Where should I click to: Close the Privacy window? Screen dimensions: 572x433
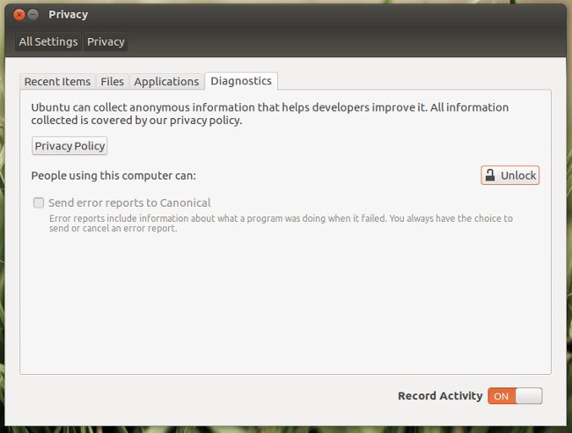click(19, 15)
